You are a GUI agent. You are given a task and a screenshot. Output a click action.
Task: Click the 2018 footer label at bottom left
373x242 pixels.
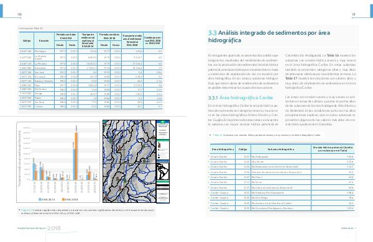[x=53, y=228]
